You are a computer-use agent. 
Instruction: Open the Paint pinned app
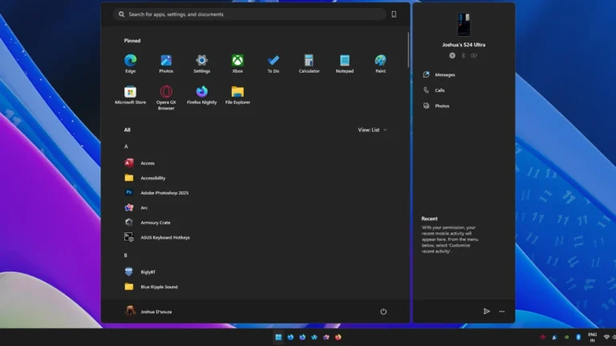380,61
